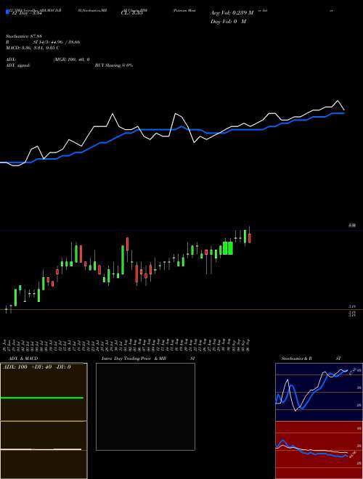Click the 'CL: 3.35' close value
This screenshot has height=479, width=363.
(132, 14)
